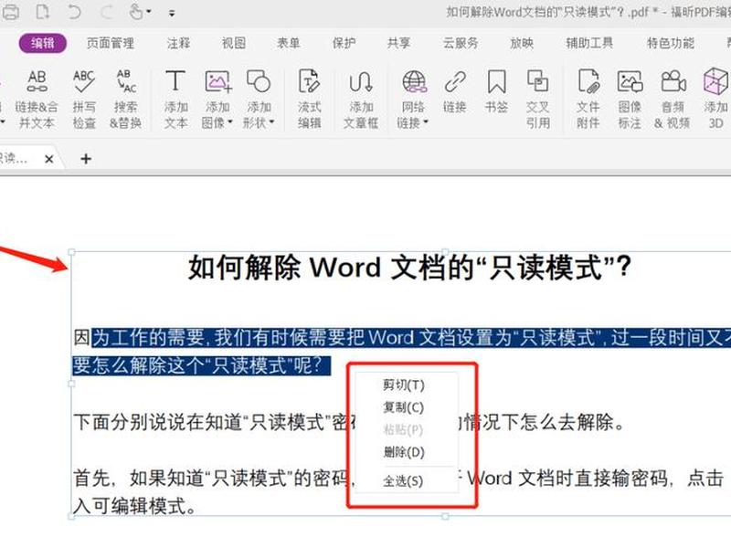731x548 pixels.
Task: Open the 页面管理 ribbon tab
Action: 111,43
